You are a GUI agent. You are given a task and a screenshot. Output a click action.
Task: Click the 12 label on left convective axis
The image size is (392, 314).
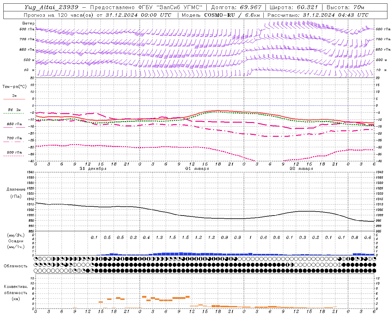tap(33, 278)
